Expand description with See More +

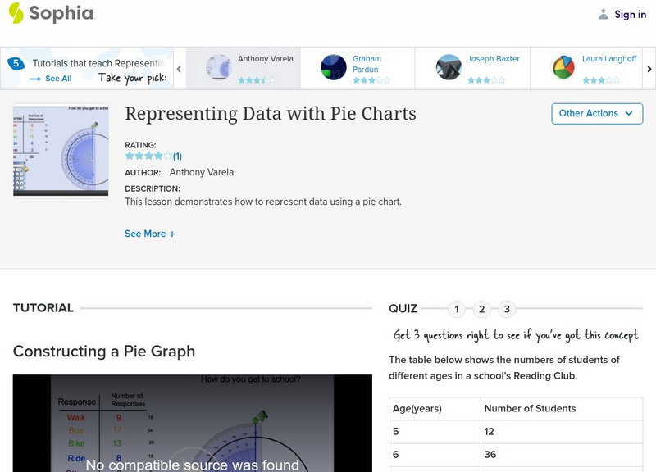point(150,234)
